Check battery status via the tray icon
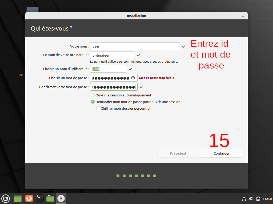Image resolution: width=273 pixels, height=204 pixels. [258, 198]
